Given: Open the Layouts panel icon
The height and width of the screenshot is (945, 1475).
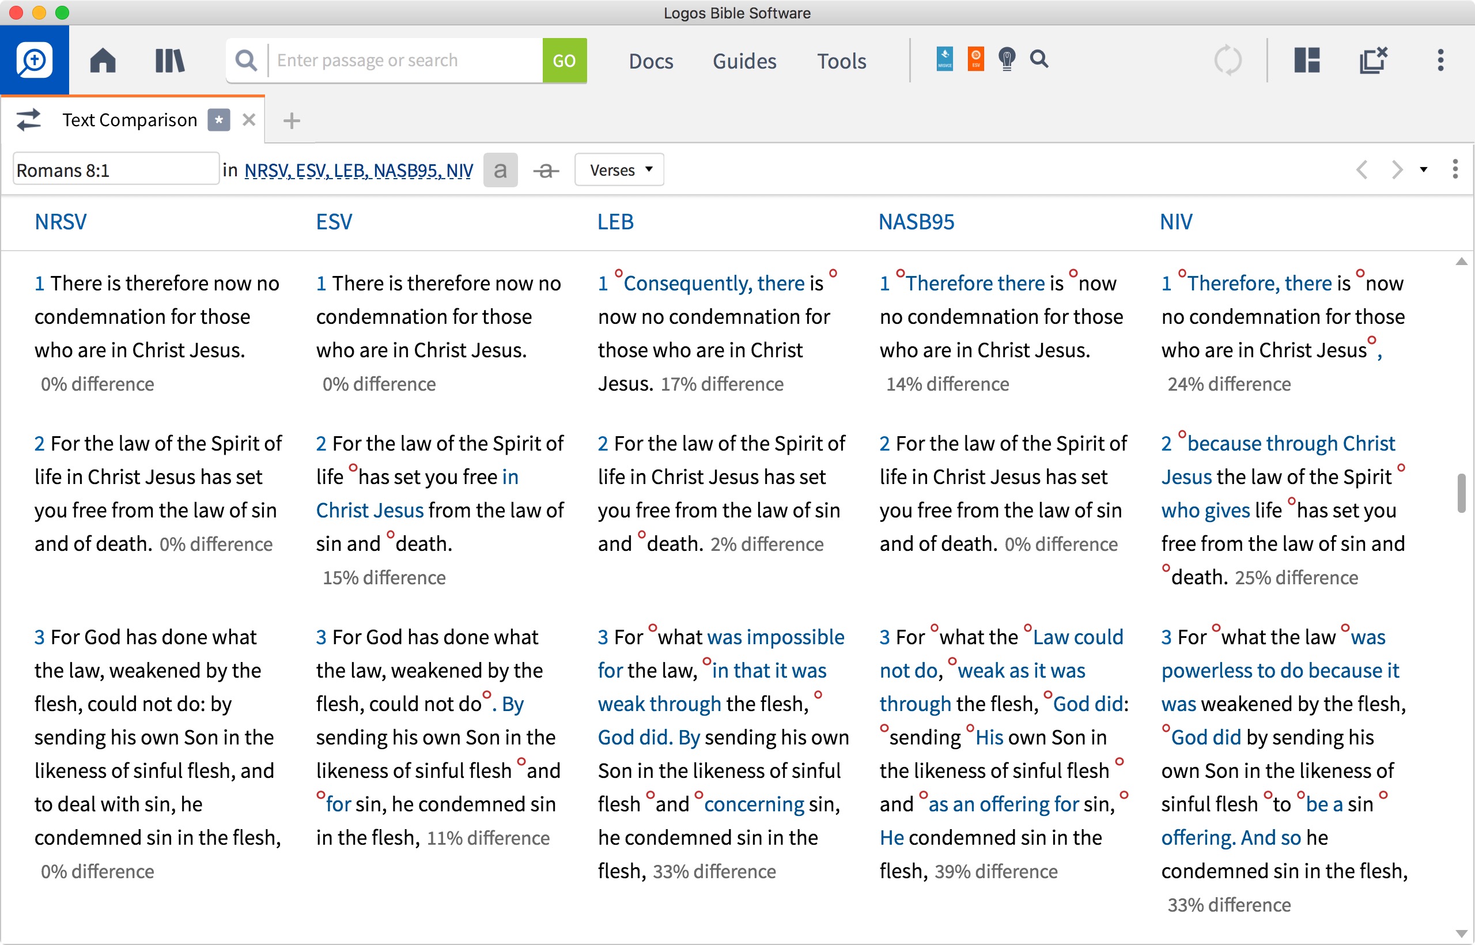Looking at the screenshot, I should click(x=1307, y=60).
